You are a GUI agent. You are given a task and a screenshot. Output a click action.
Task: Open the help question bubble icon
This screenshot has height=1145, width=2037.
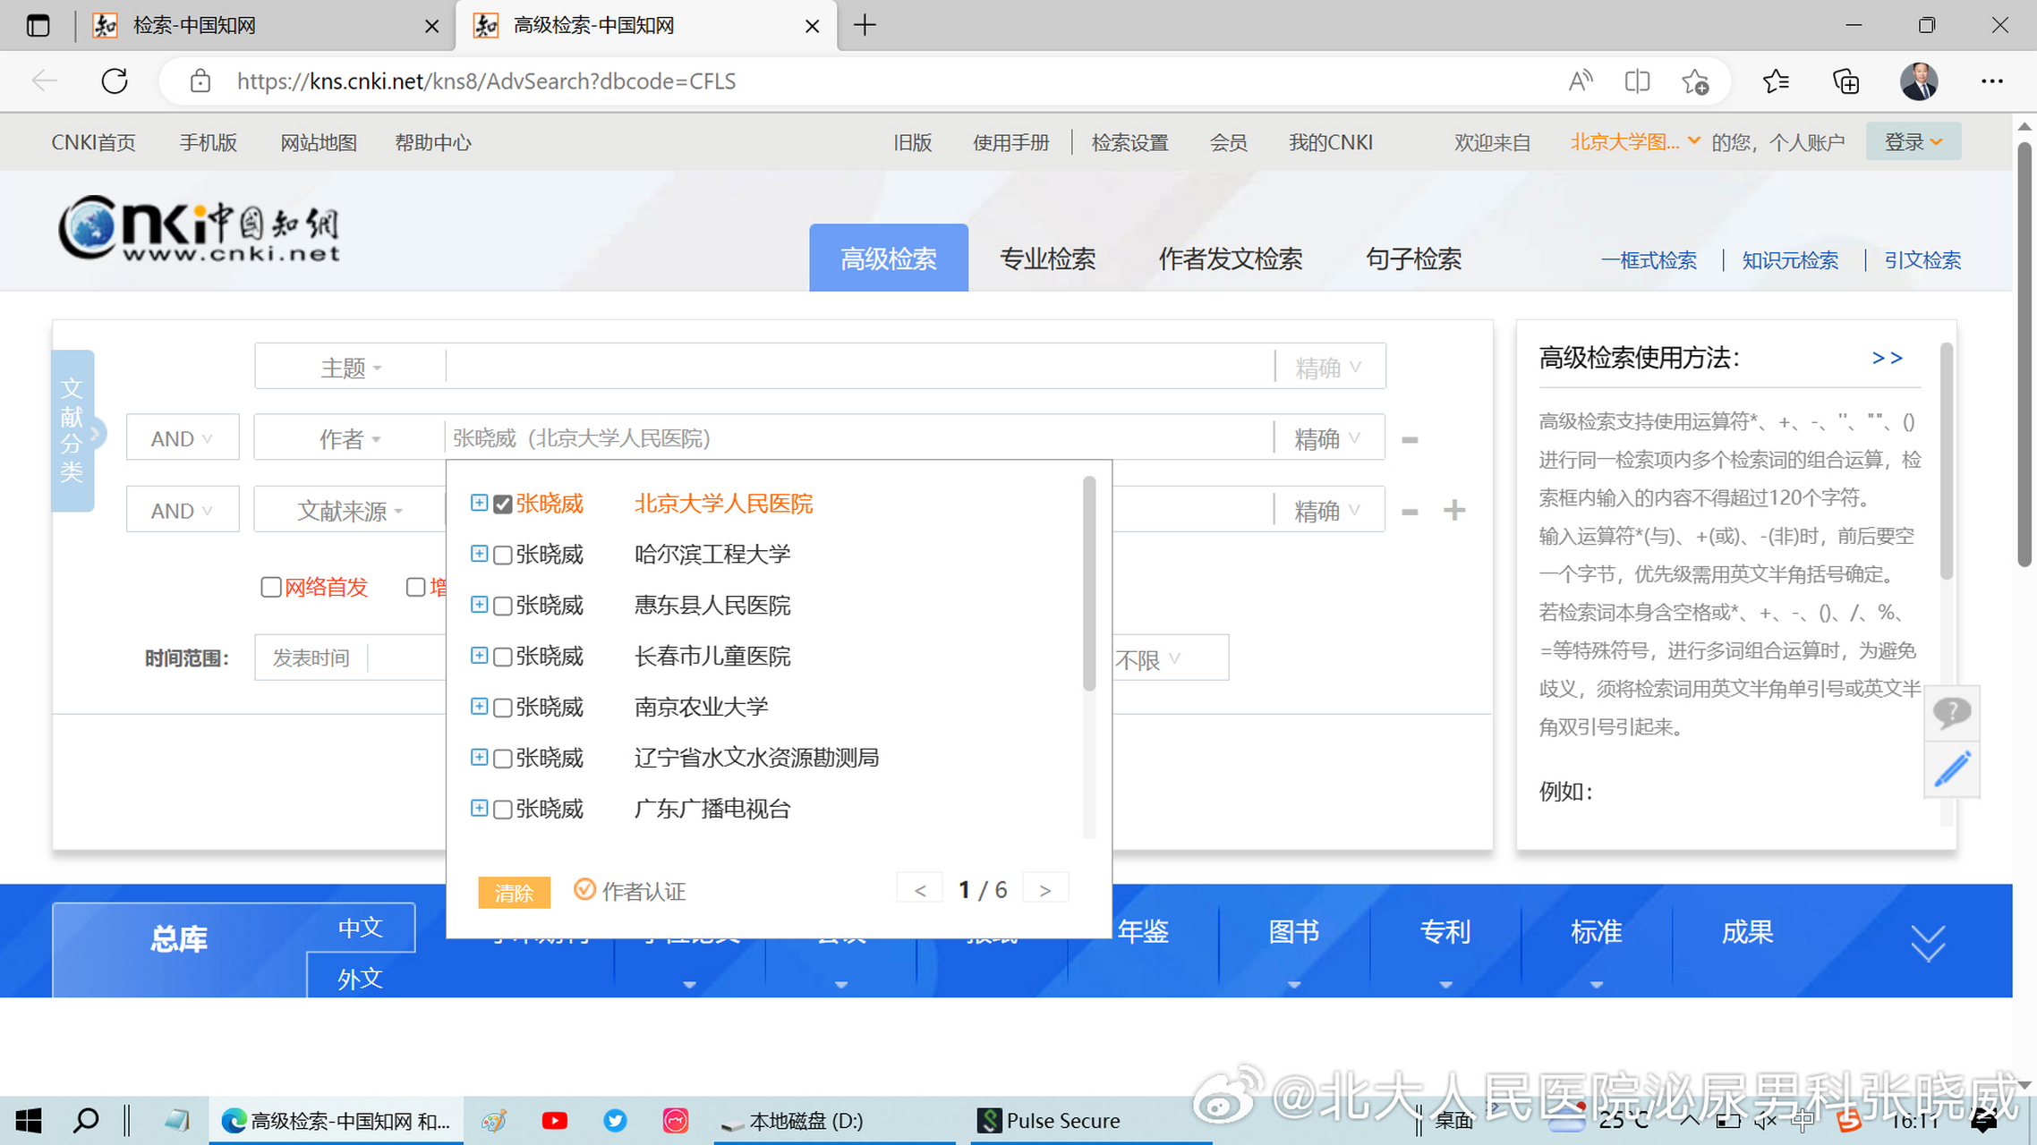click(1952, 712)
